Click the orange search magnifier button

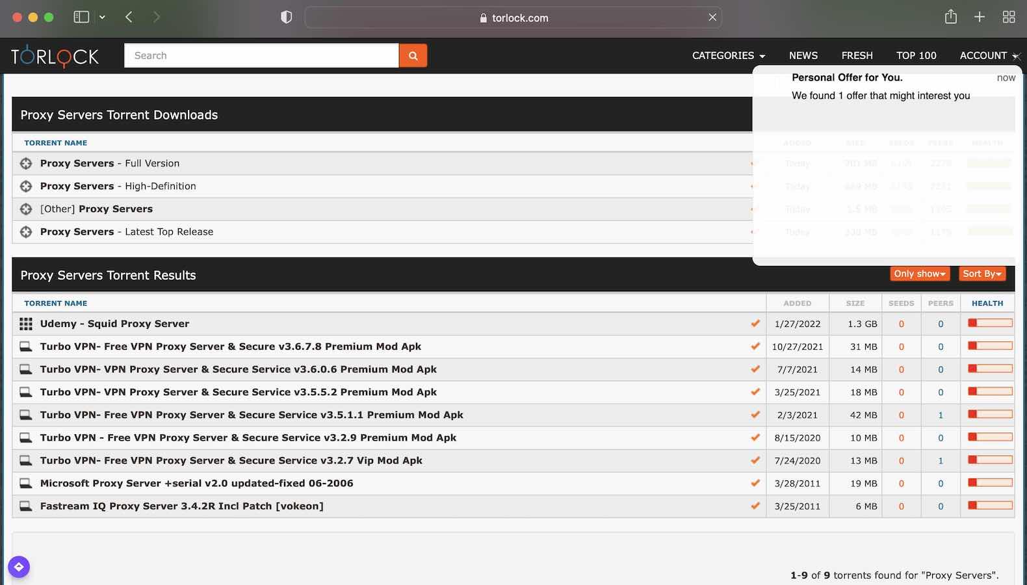pyautogui.click(x=413, y=56)
